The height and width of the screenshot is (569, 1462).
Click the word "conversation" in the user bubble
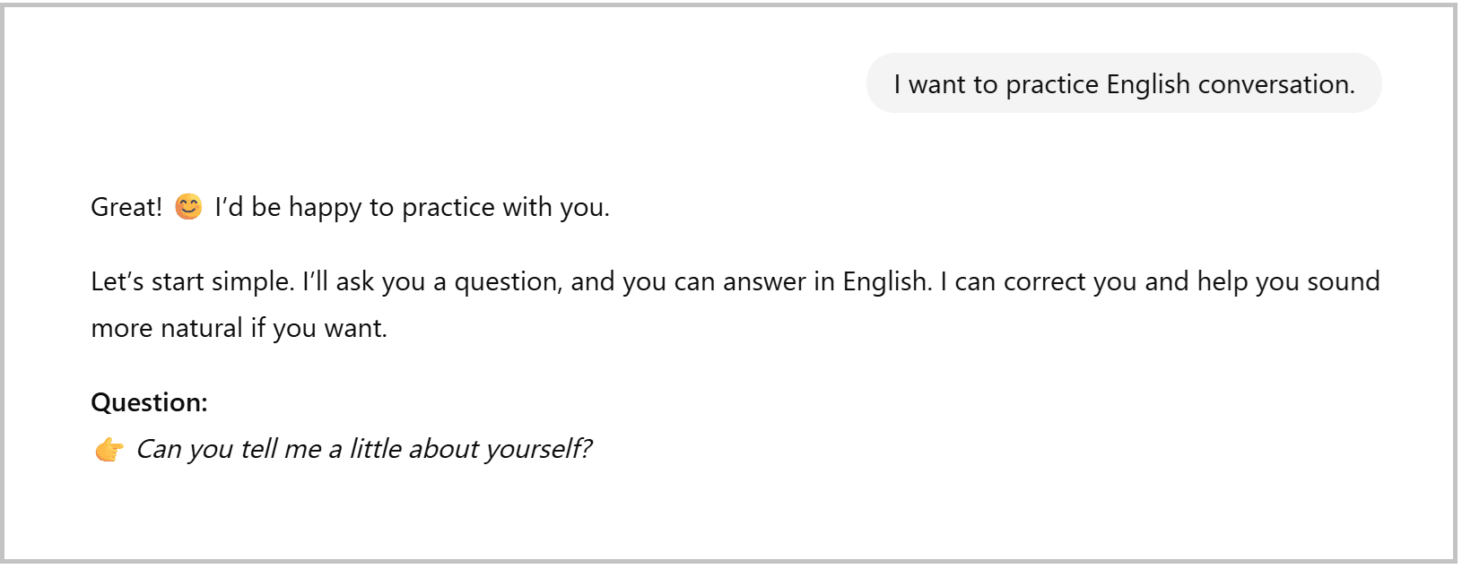click(1275, 84)
